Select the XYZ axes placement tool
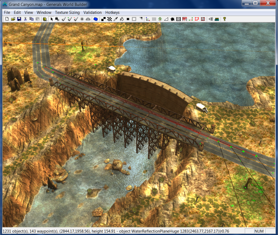 [x=148, y=19]
